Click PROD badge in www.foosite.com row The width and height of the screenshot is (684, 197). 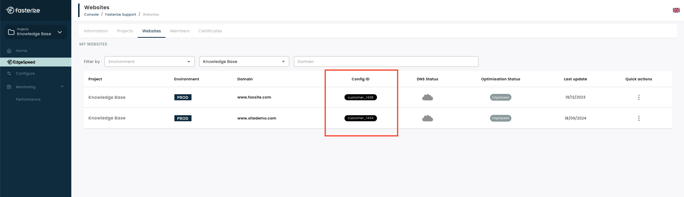point(183,97)
